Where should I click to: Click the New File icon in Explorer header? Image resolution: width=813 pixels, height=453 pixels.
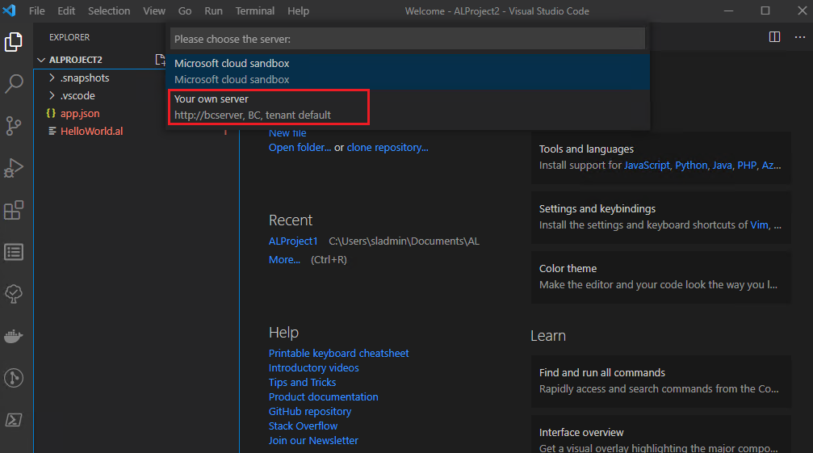tap(160, 60)
